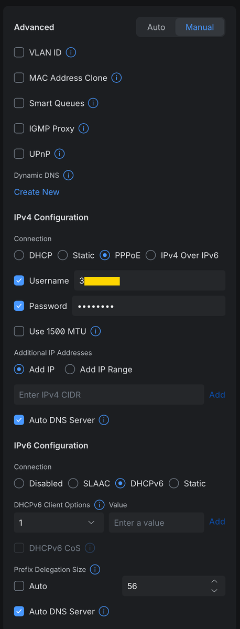Select the DHCP IPv4 connection radio button

pyautogui.click(x=19, y=255)
